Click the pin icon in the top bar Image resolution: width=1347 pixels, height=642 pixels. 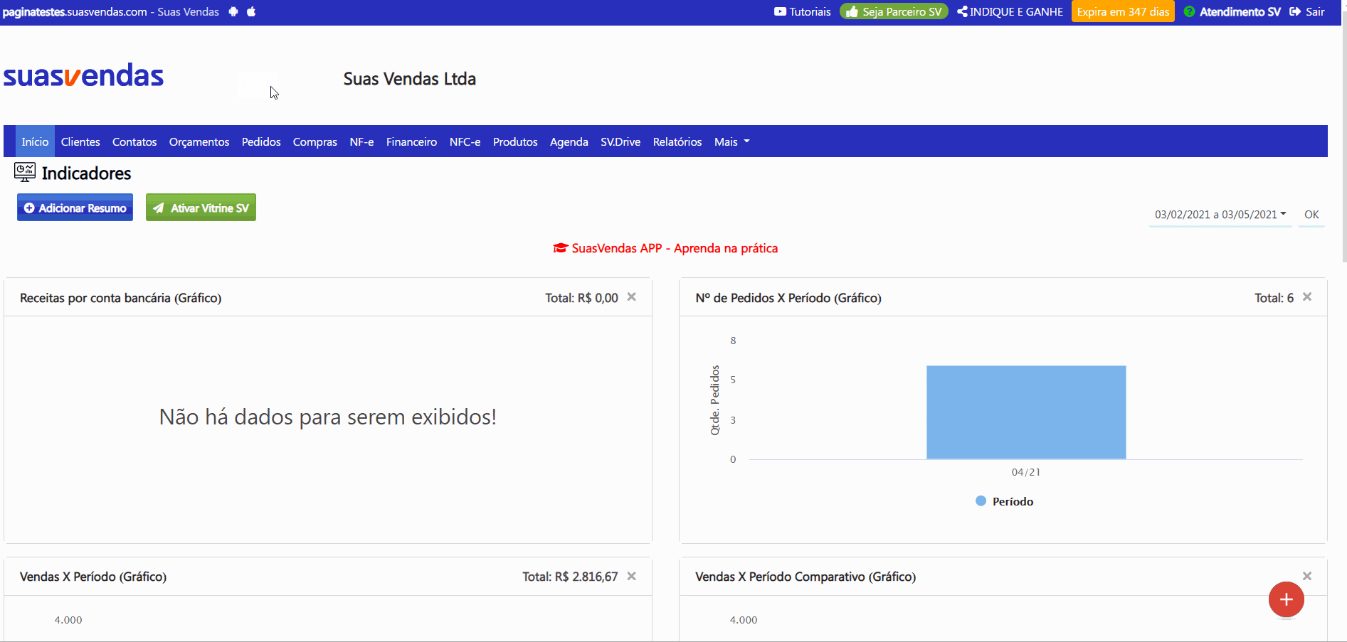pos(233,11)
